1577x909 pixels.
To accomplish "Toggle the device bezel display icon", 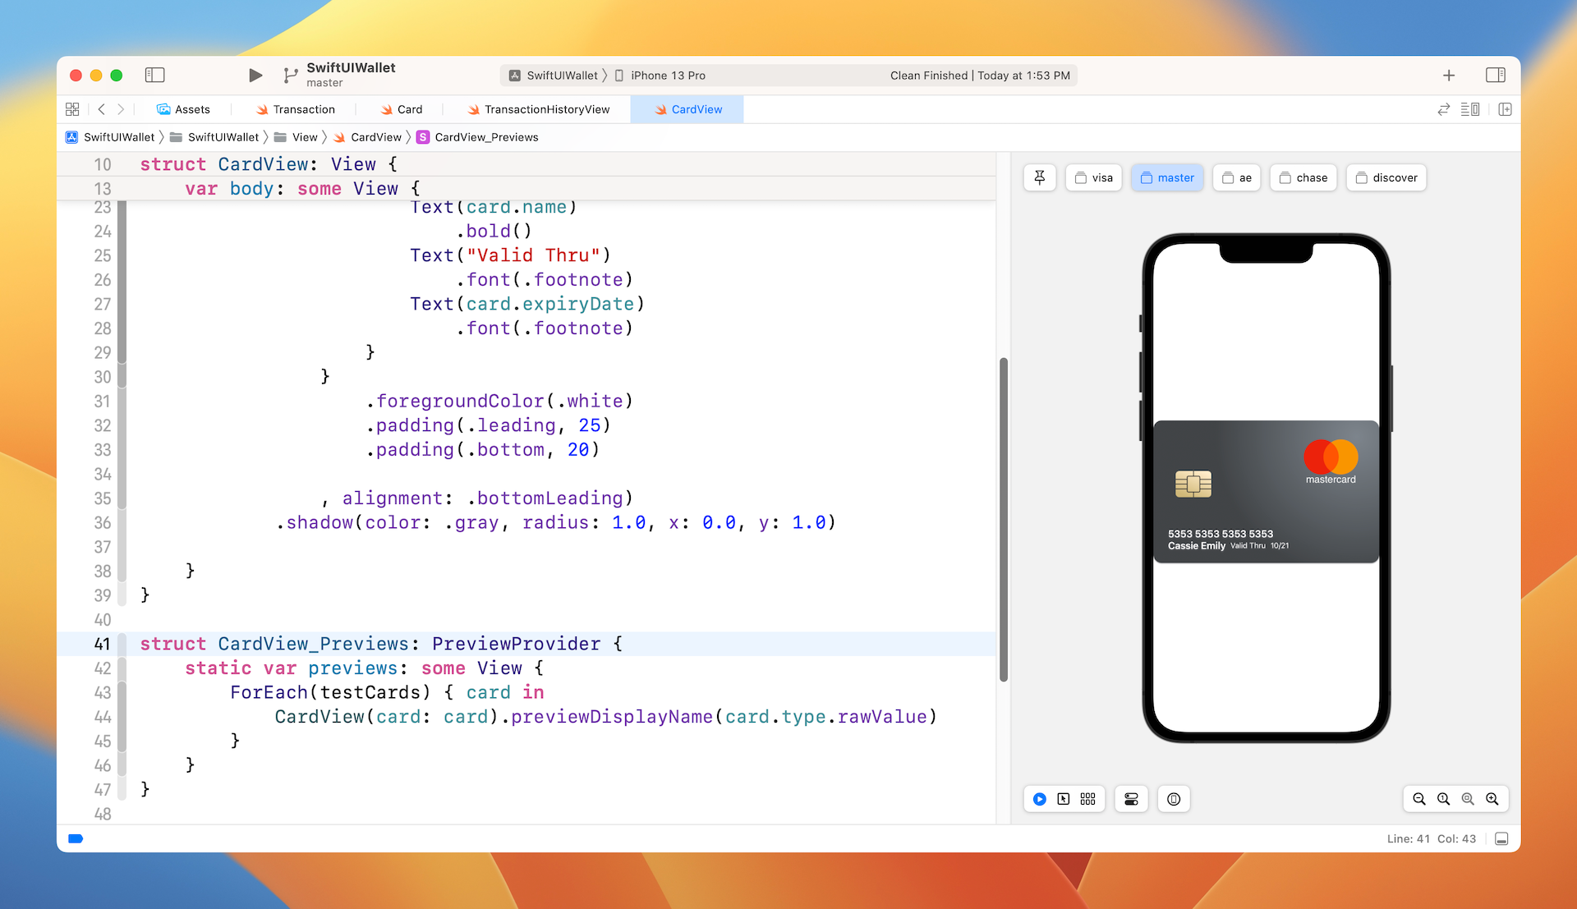I will [x=1174, y=799].
